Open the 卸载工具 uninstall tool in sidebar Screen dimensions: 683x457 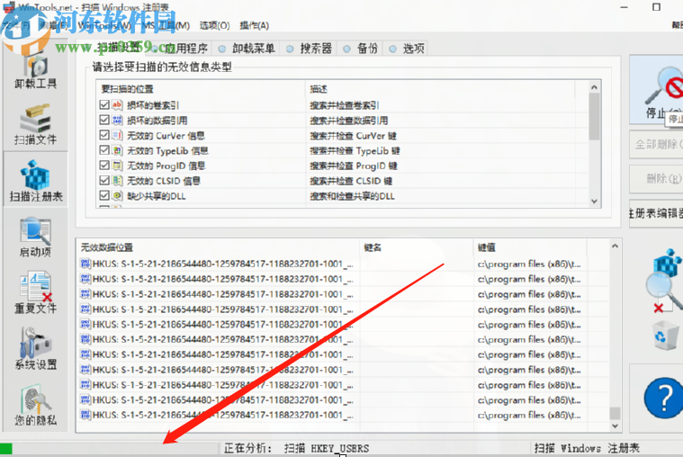[x=36, y=72]
